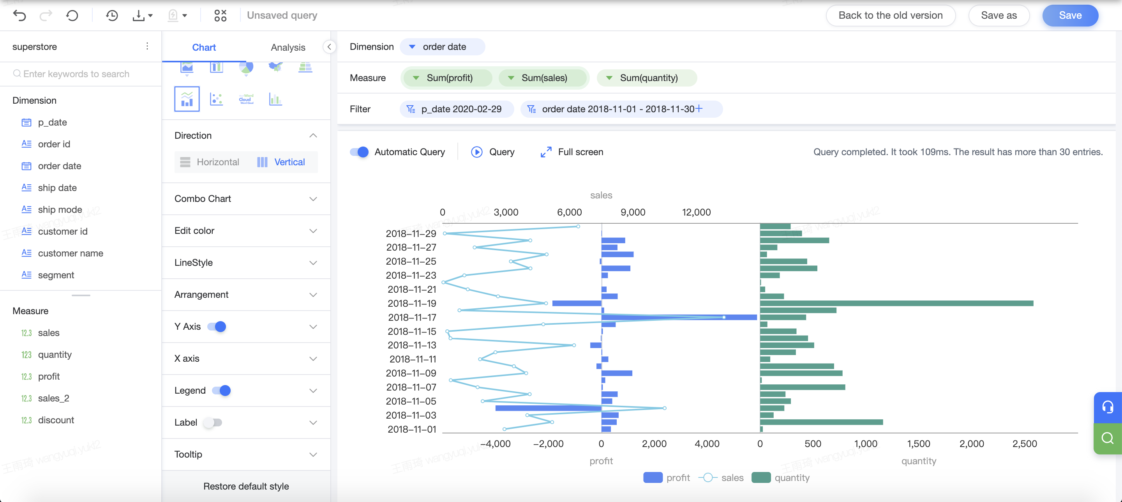Click the green search magnifier button
Image resolution: width=1122 pixels, height=502 pixels.
(x=1108, y=438)
